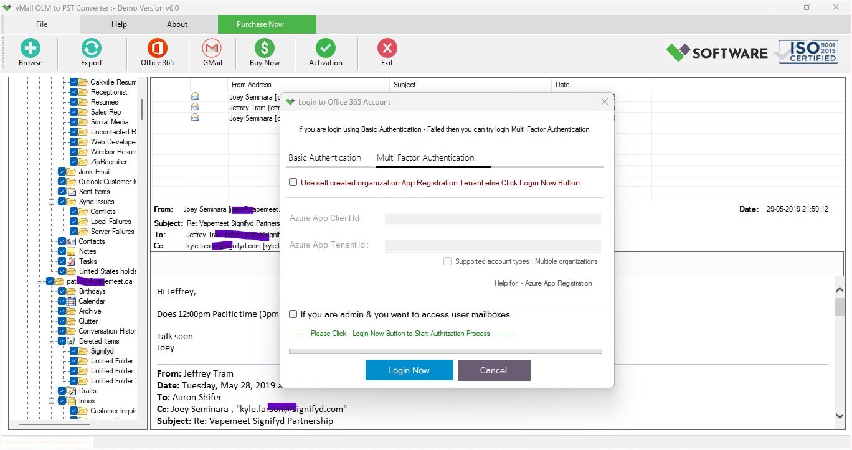Image resolution: width=852 pixels, height=450 pixels.
Task: Click the Tasks clipboard icon in the tree
Action: pos(71,261)
